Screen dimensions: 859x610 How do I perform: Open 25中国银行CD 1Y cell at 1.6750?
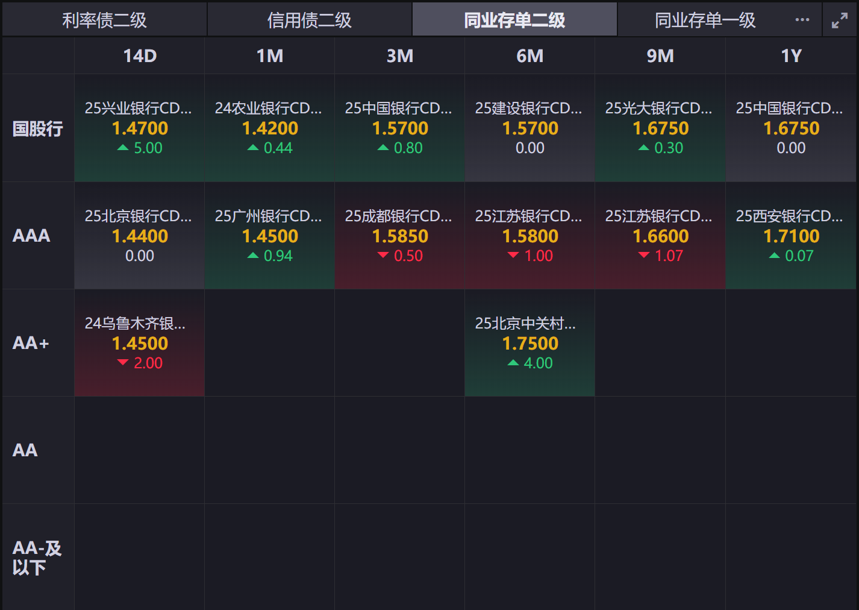pyautogui.click(x=792, y=128)
